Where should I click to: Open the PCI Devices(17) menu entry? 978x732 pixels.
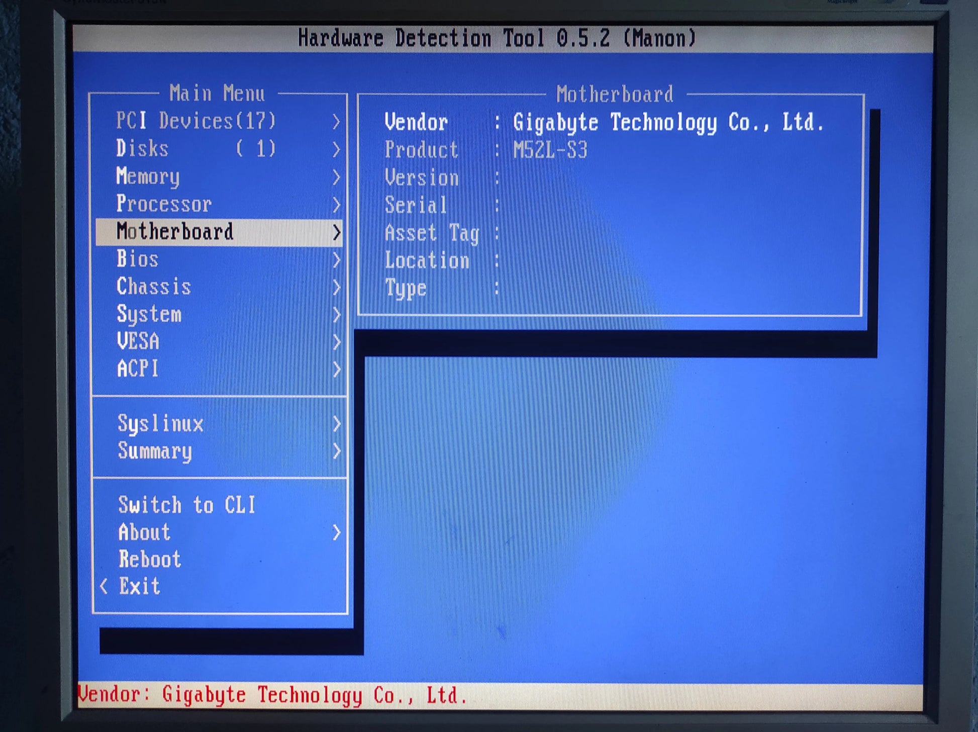(219, 121)
